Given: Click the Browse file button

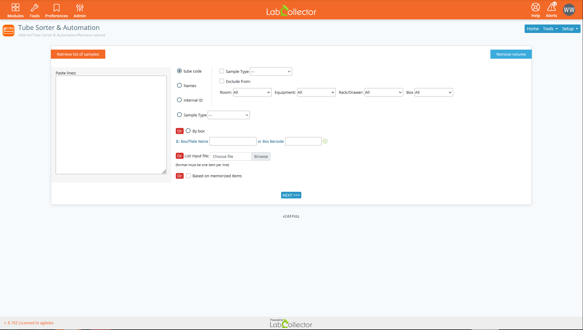Looking at the screenshot, I should pyautogui.click(x=261, y=156).
